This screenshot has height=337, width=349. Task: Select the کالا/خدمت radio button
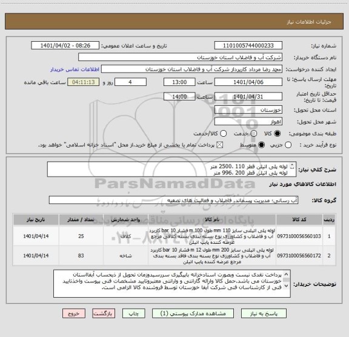[x=223, y=134]
